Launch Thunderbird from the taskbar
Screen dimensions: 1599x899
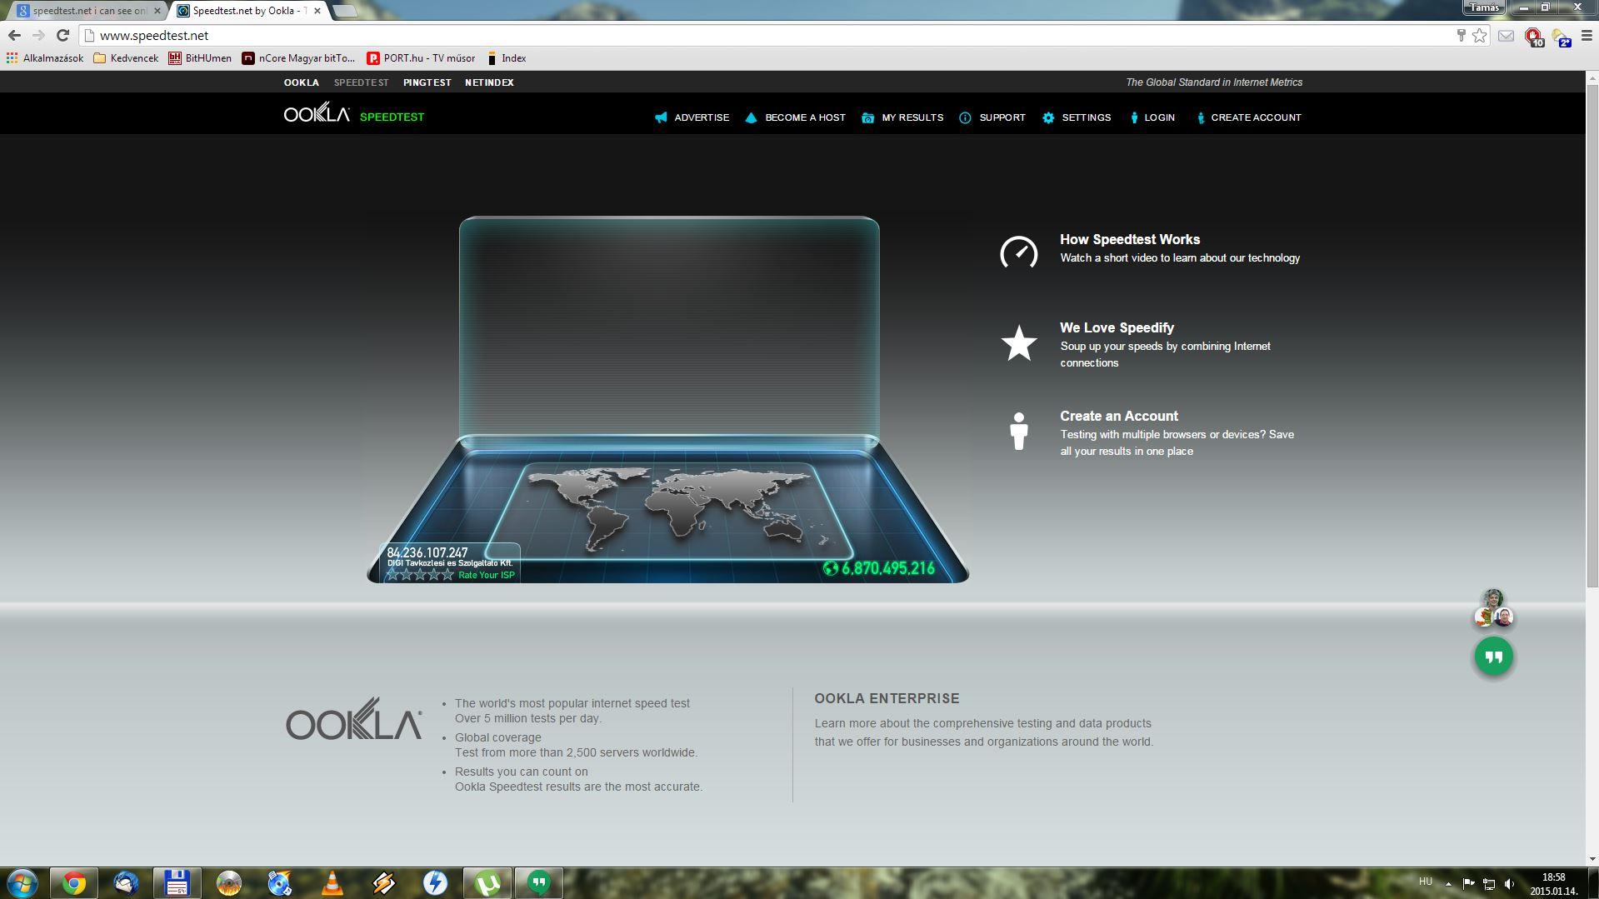point(126,882)
